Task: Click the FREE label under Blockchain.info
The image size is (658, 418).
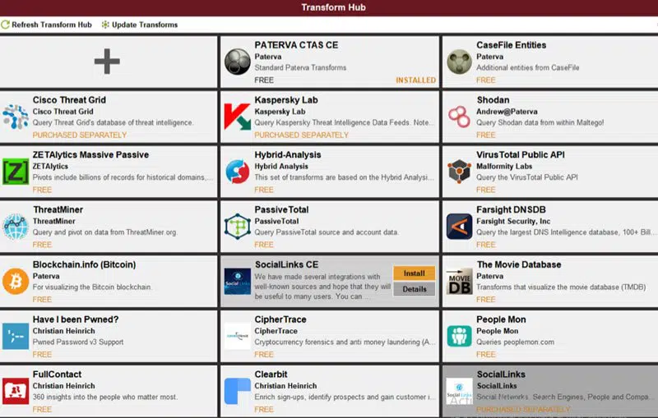Action: tap(43, 300)
